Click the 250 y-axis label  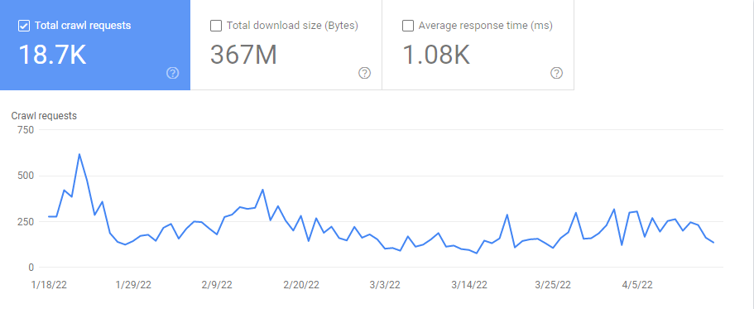pos(26,221)
